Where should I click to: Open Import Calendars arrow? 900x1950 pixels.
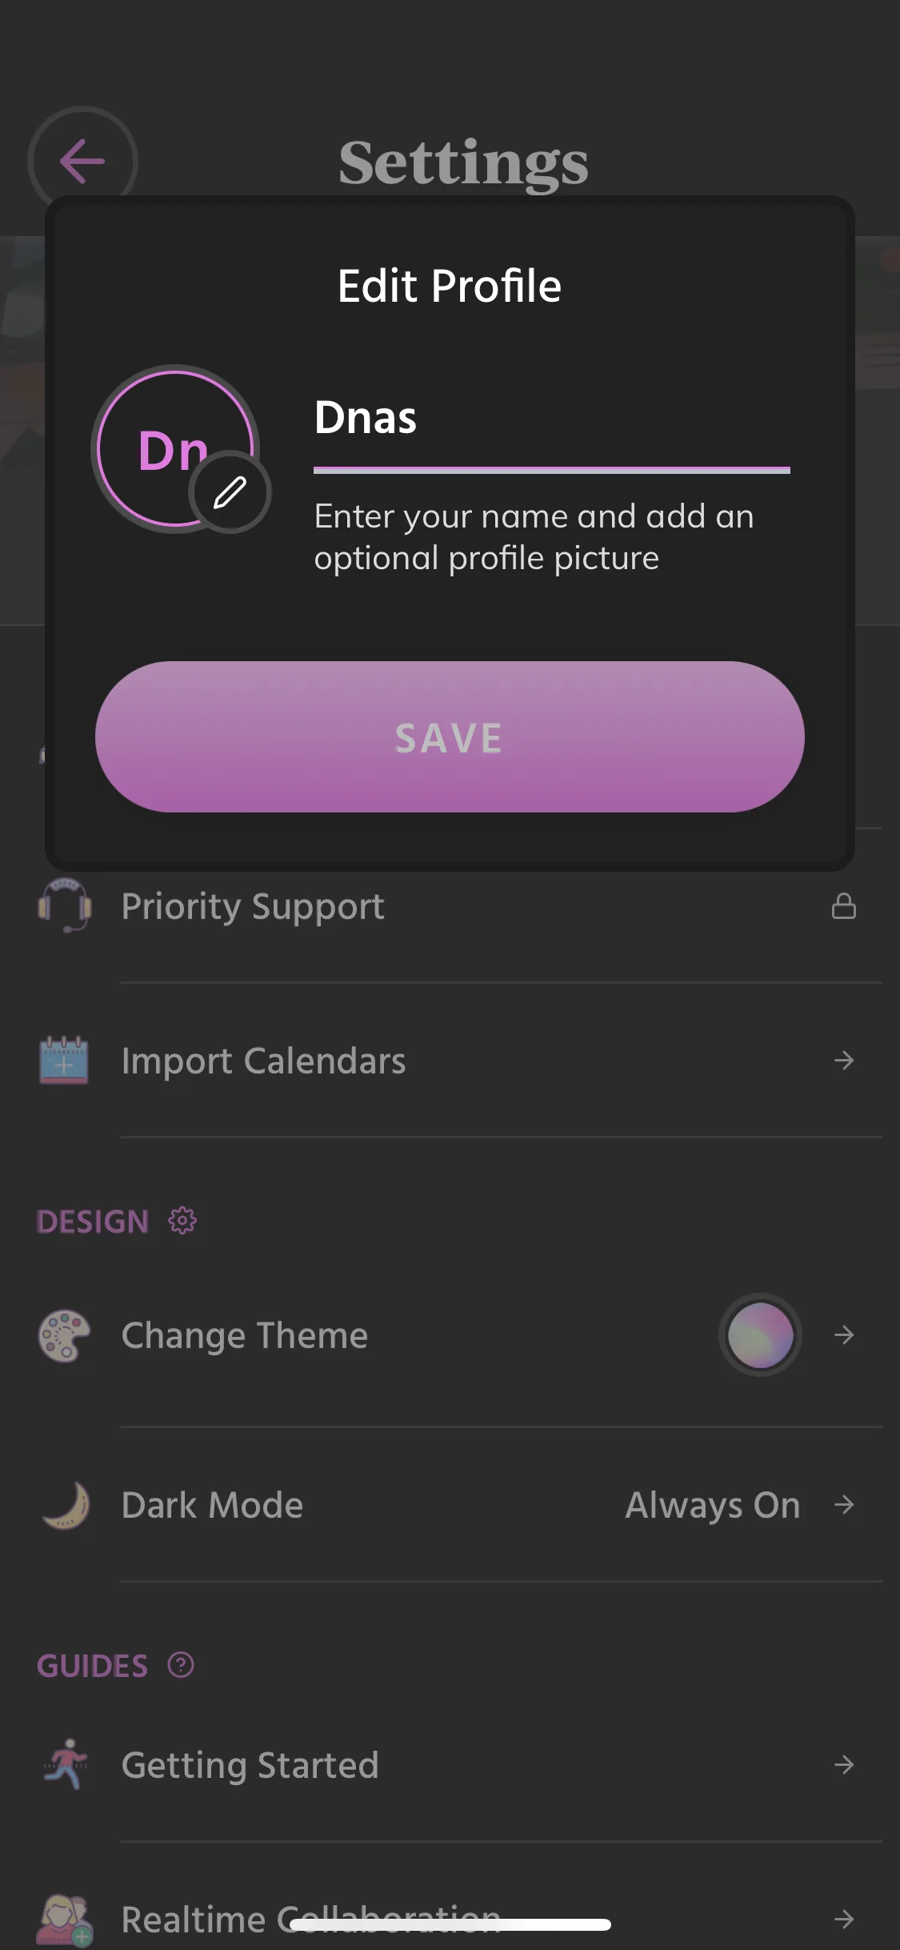coord(843,1061)
